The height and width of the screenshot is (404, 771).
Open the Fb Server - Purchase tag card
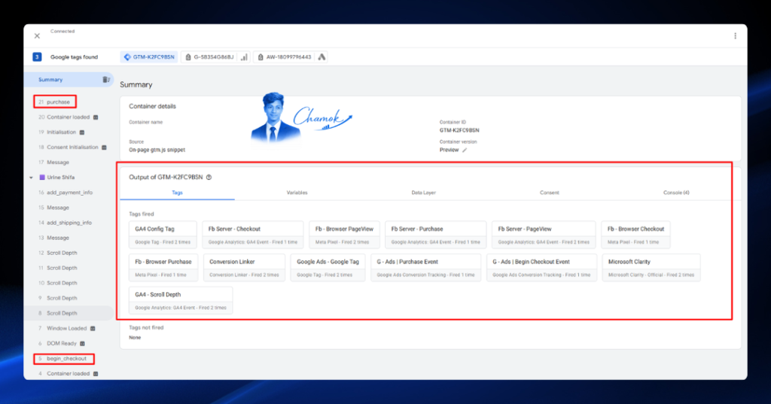point(436,235)
